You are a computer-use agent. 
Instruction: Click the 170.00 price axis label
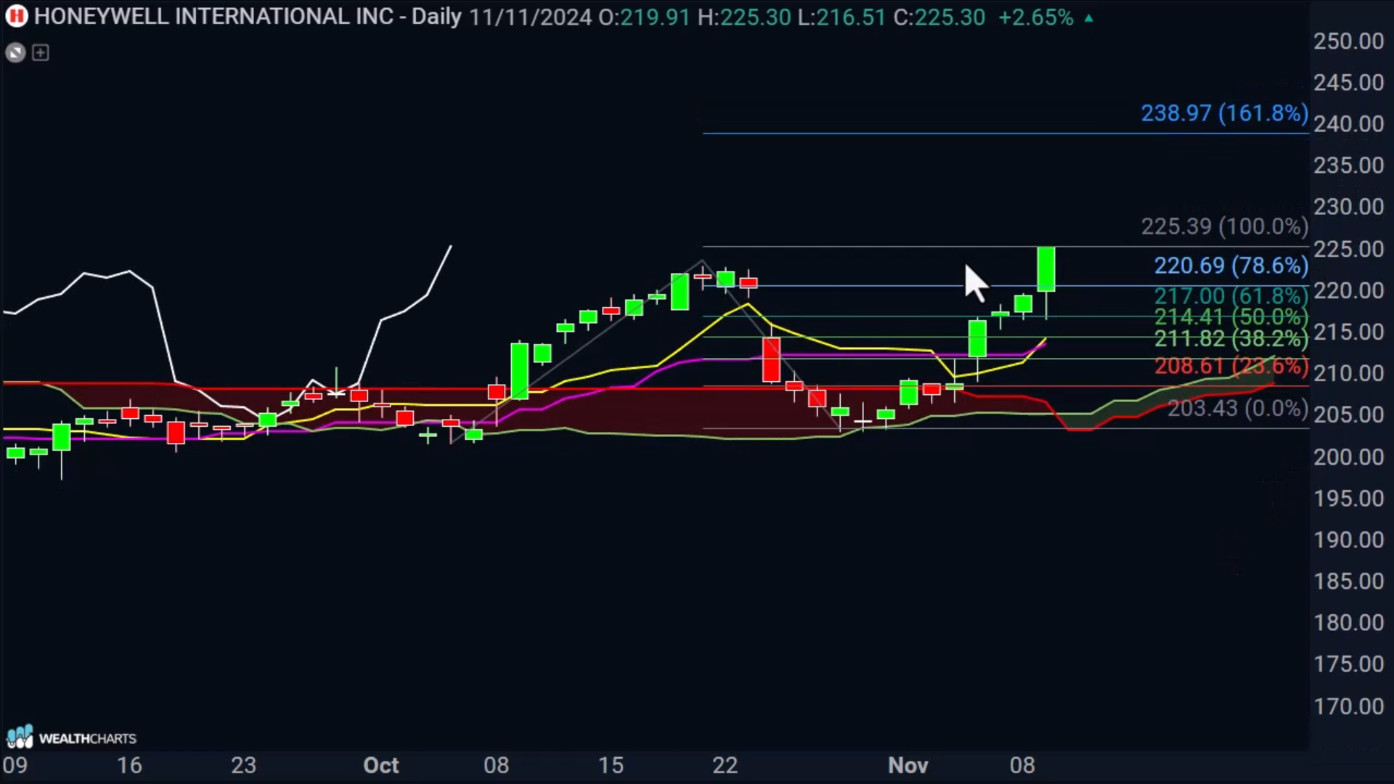pos(1348,706)
